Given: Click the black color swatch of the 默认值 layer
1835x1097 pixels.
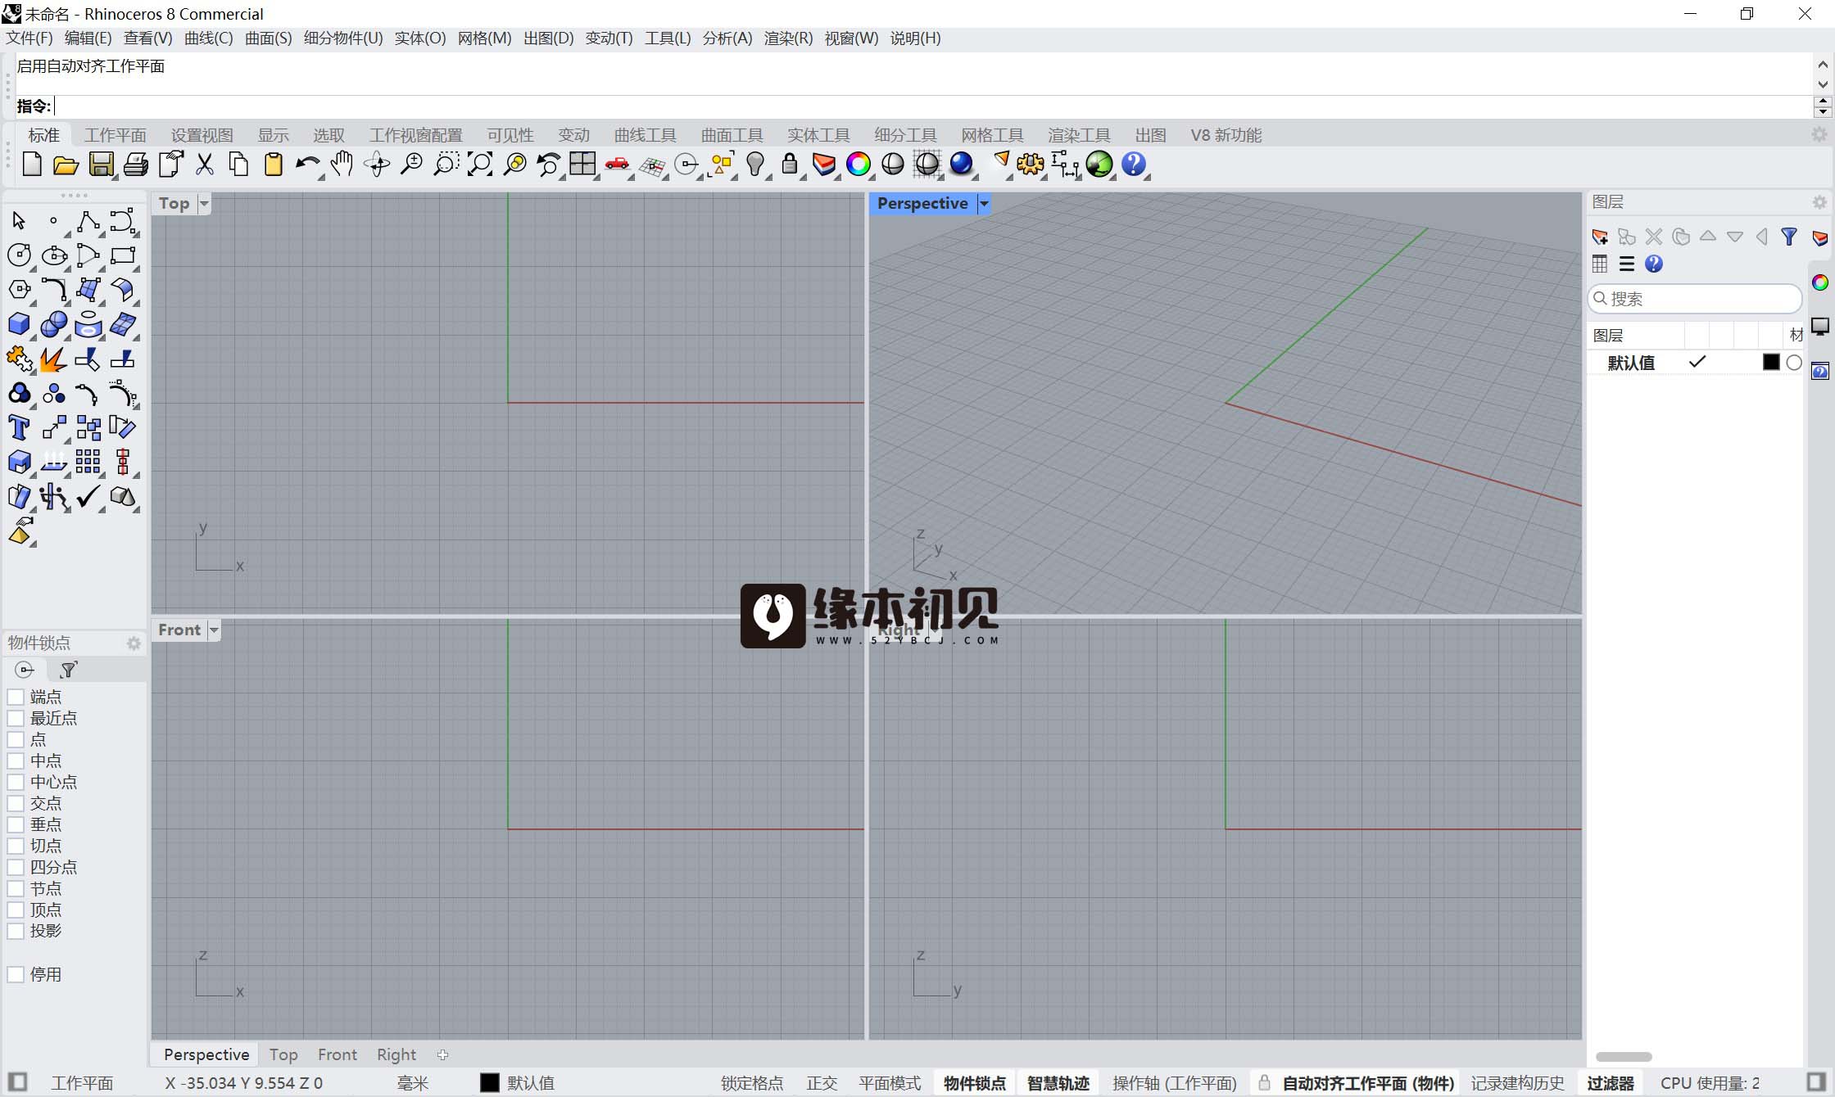Looking at the screenshot, I should [x=1771, y=363].
